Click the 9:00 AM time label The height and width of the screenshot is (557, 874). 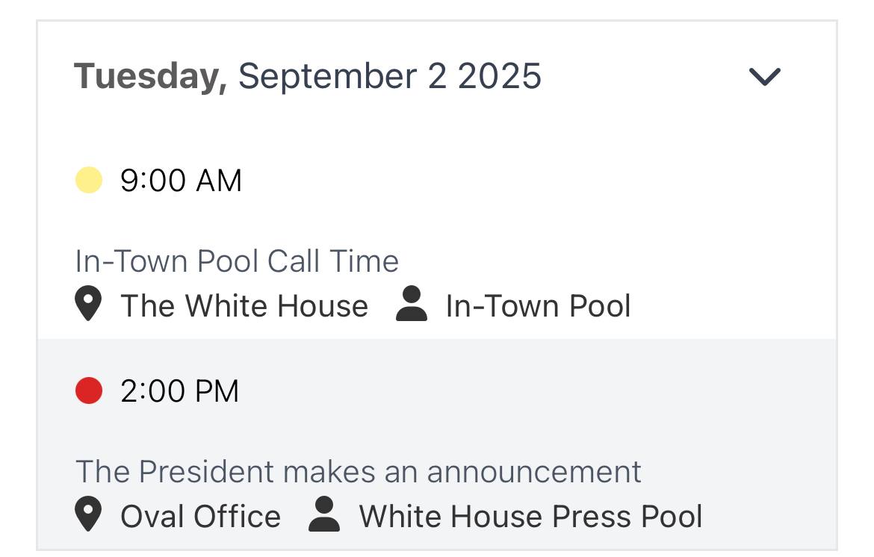click(x=181, y=181)
